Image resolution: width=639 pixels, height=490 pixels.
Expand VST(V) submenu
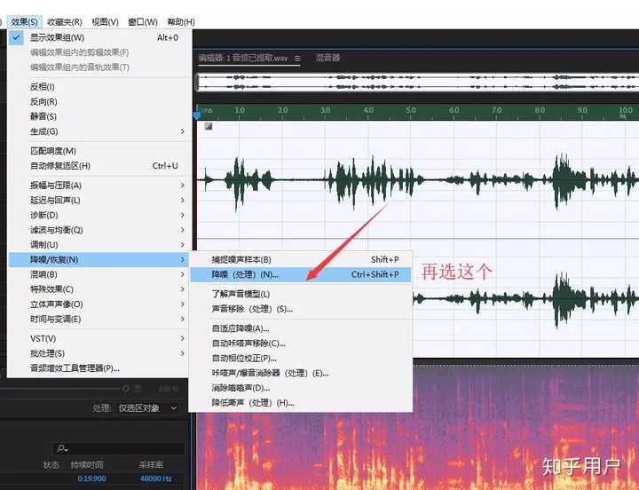click(x=99, y=339)
